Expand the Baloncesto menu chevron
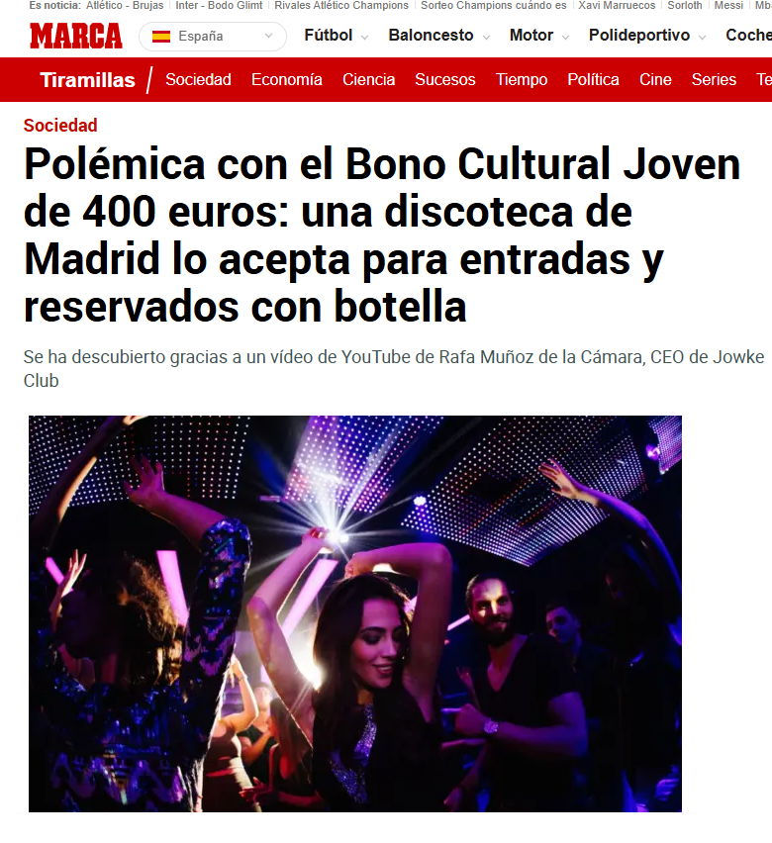This screenshot has width=772, height=843. (x=486, y=37)
